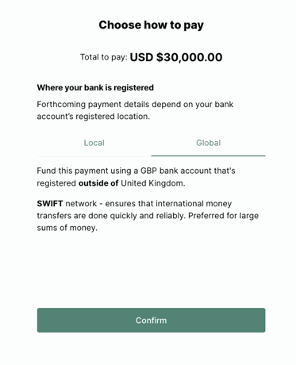
Task: Click the 'Fund this payment' sentence
Action: coord(136,177)
